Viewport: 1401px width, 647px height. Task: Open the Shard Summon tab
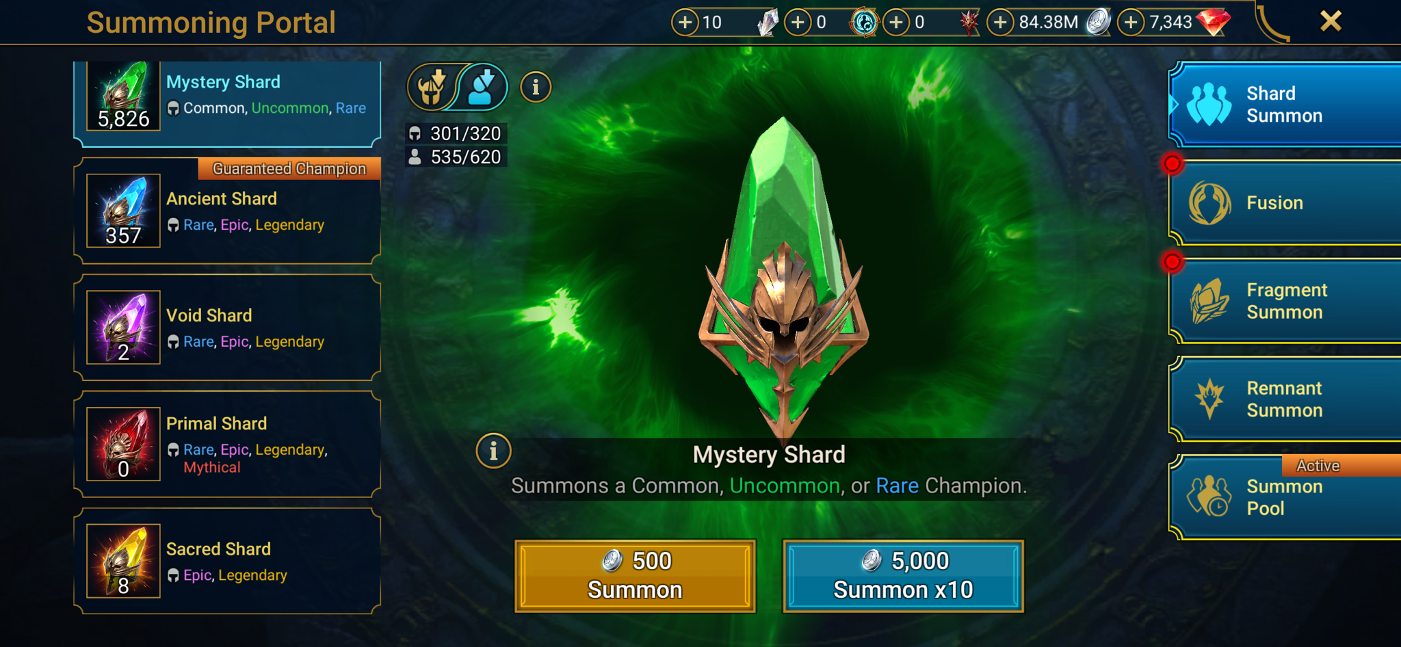(1285, 104)
